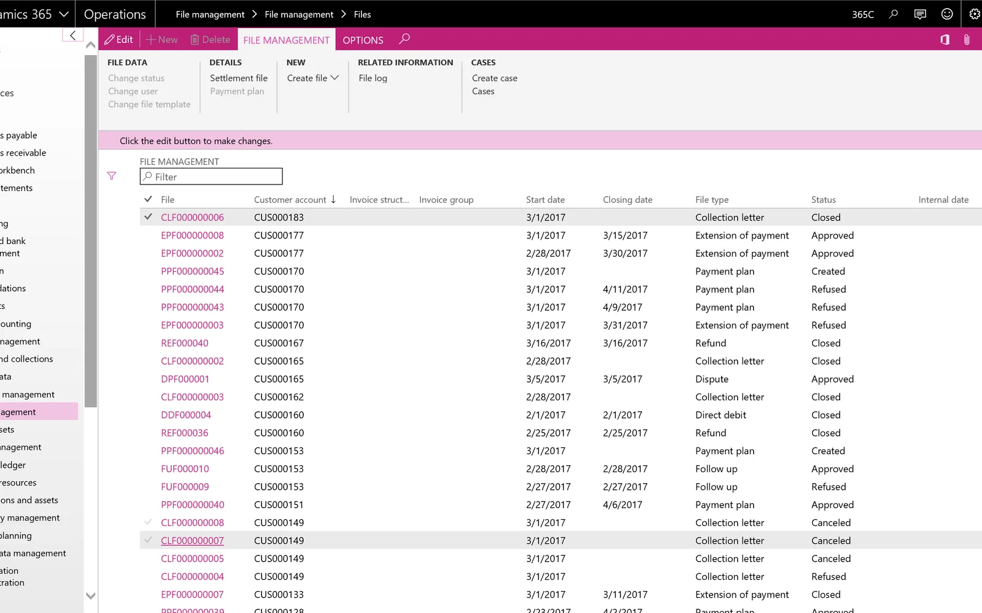
Task: Open chevron before Files breadcrumb
Action: (344, 14)
